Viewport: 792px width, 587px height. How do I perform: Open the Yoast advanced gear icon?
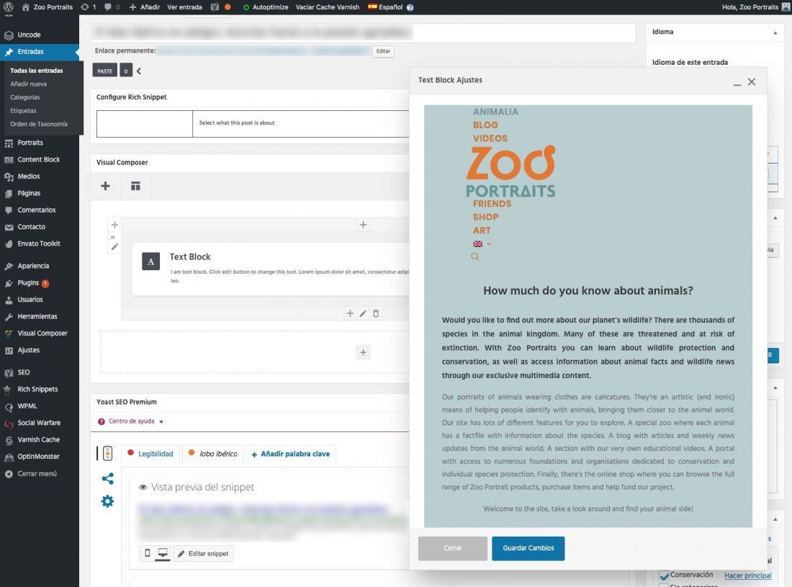[107, 501]
